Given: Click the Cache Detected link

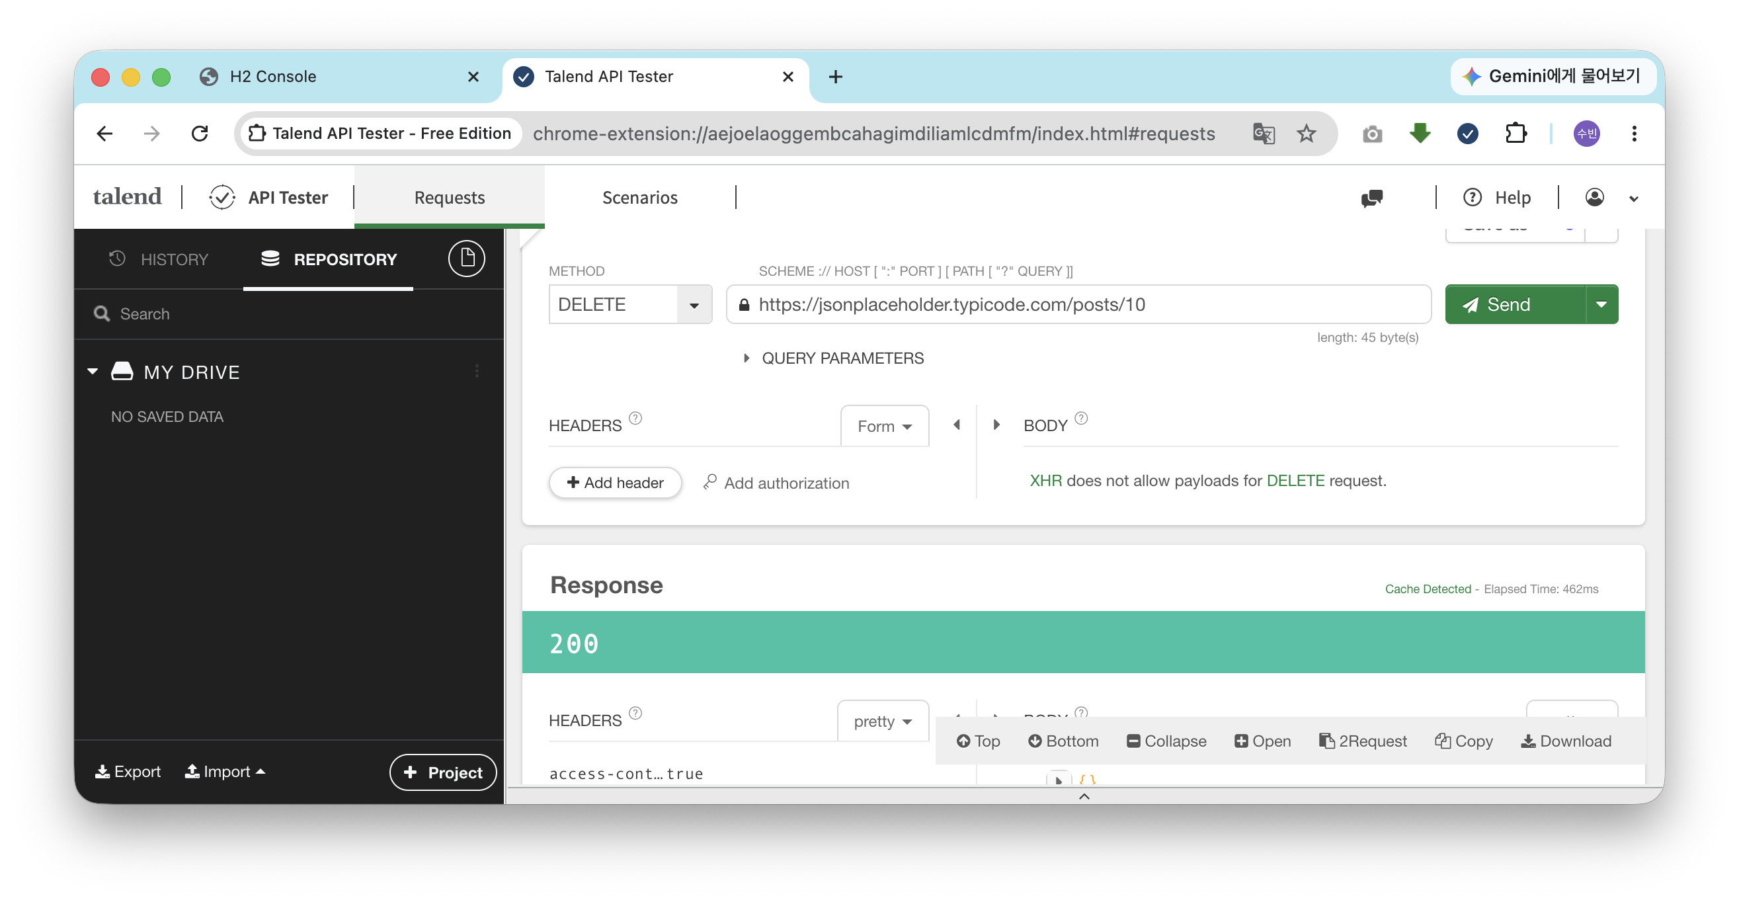Looking at the screenshot, I should [1427, 589].
